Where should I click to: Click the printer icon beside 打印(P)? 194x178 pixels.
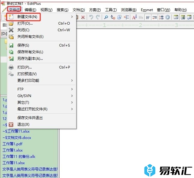coord(11,67)
